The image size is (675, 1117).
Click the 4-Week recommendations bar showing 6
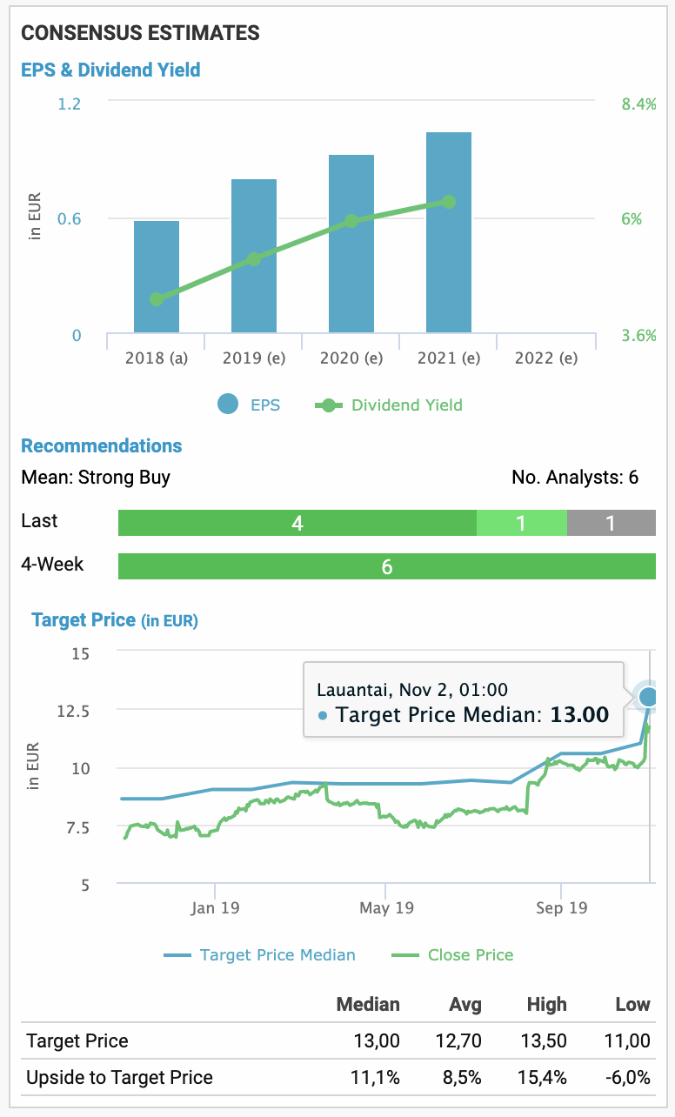tap(387, 566)
